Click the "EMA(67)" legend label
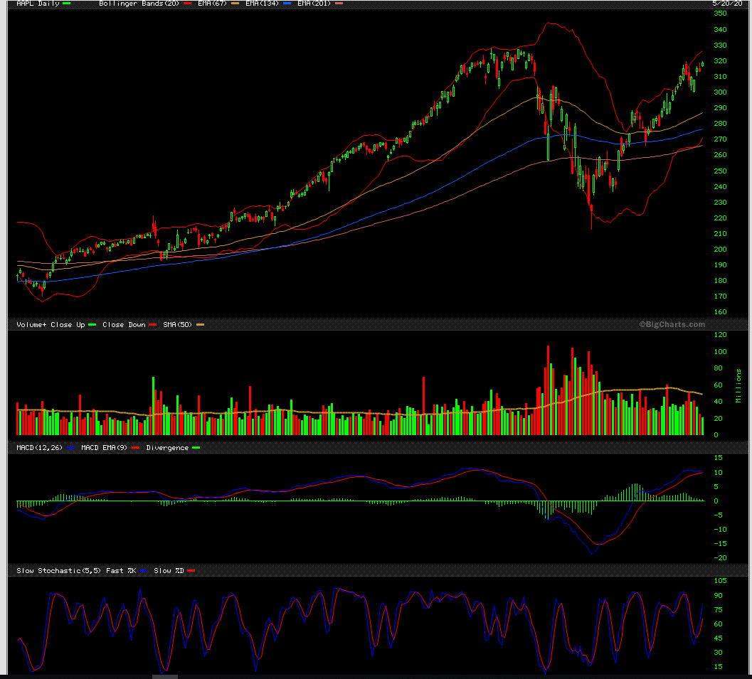The width and height of the screenshot is (752, 679). point(212,4)
